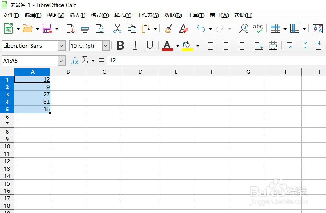The height and width of the screenshot is (213, 326).
Task: Insert columns using the column icon
Action: [294, 28]
